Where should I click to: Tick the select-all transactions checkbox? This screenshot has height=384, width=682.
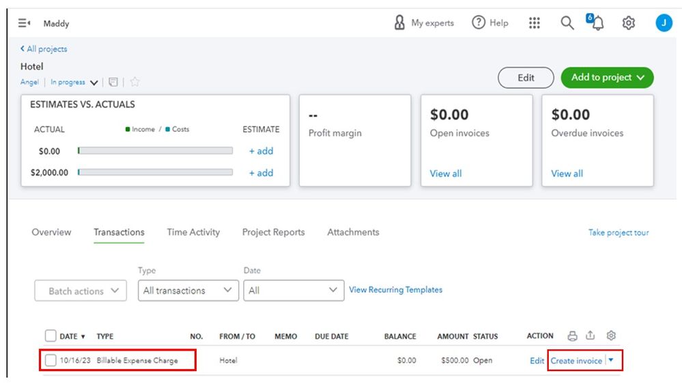coord(51,335)
